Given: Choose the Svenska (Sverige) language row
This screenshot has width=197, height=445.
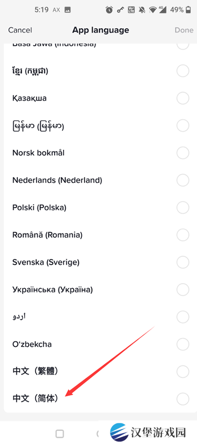Looking at the screenshot, I should (98, 262).
